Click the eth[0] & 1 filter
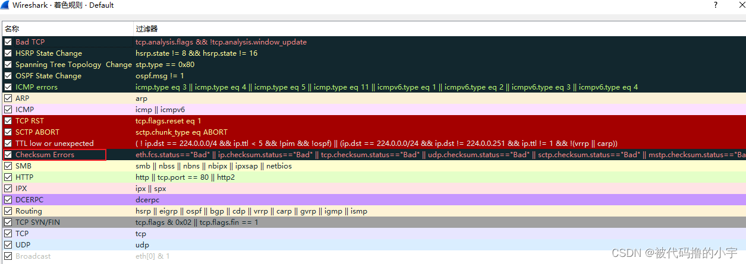The height and width of the screenshot is (264, 746). coord(152,256)
